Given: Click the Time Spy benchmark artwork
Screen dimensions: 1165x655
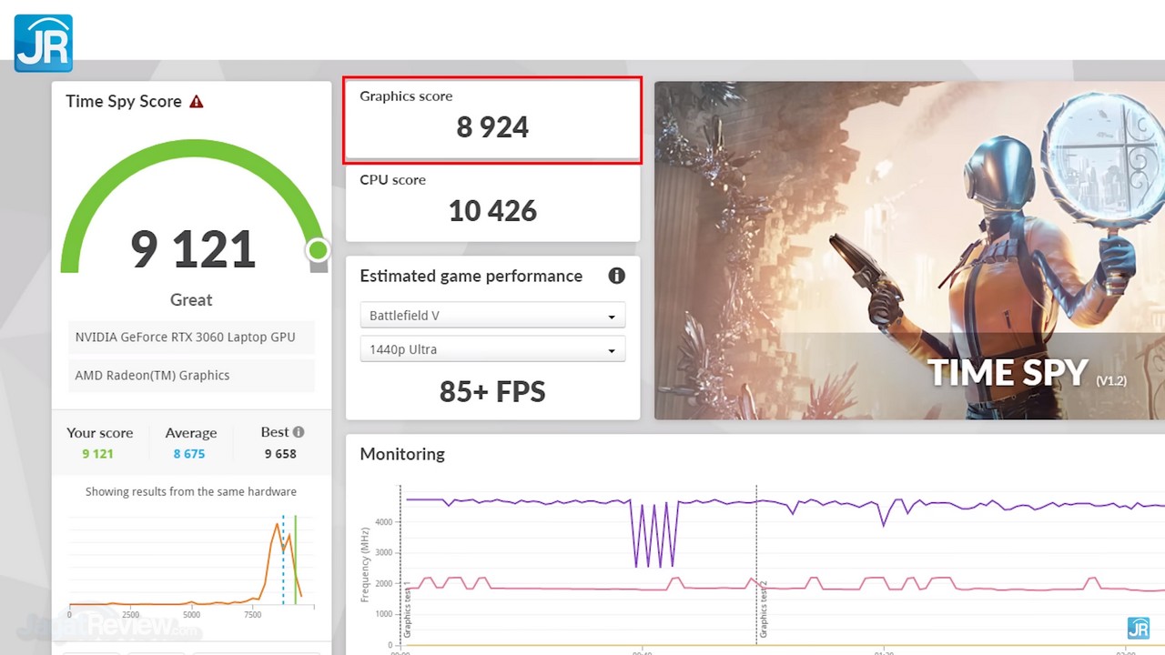Looking at the screenshot, I should (908, 250).
